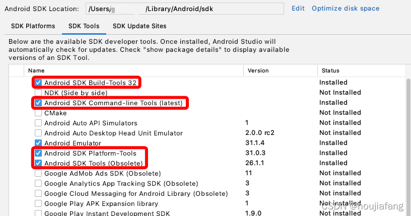Uncheck Android SDK Build-Tools 32 checkbox

38,83
